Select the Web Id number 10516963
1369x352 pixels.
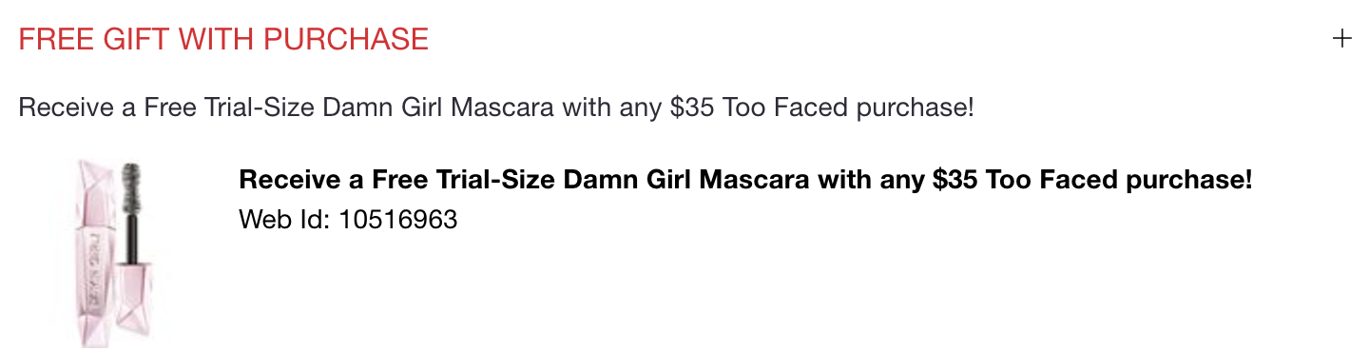click(398, 220)
